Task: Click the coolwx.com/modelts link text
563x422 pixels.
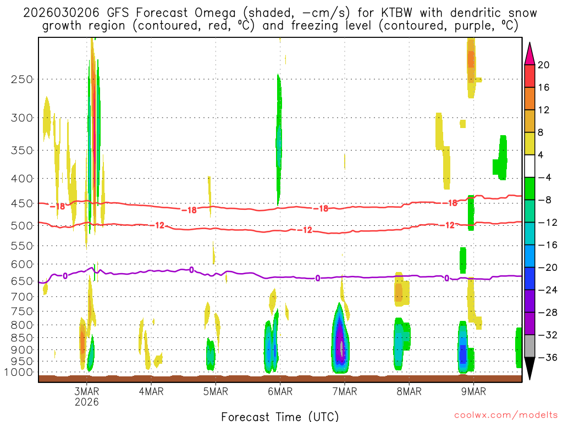Action: 506,415
